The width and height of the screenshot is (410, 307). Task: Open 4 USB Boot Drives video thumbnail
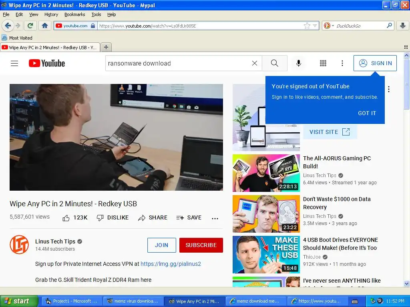click(x=266, y=255)
